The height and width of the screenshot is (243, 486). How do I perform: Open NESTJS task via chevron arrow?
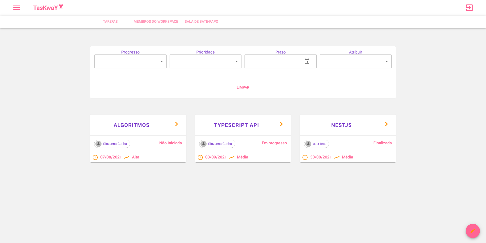387,124
